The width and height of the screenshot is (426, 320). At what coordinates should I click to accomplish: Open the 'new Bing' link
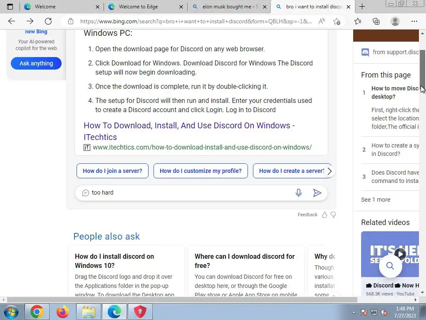pos(36,32)
